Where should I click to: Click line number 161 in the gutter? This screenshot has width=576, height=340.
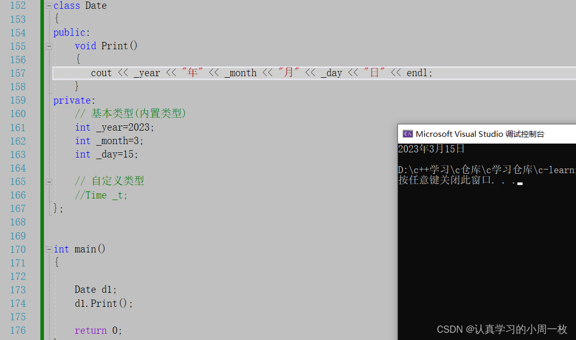pyautogui.click(x=18, y=127)
